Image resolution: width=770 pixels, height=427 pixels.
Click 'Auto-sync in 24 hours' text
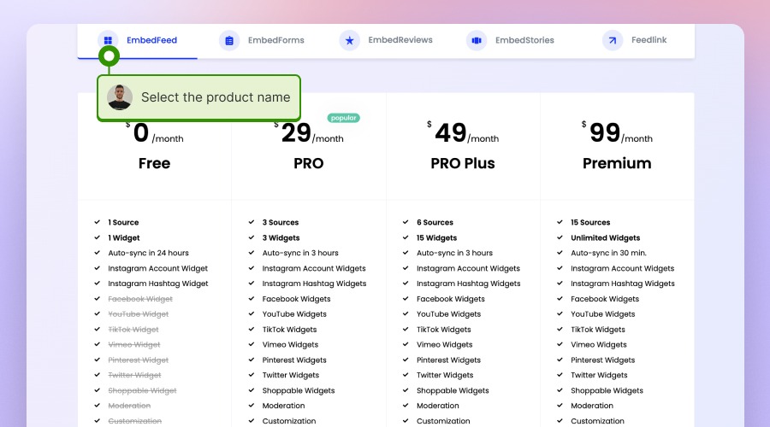pyautogui.click(x=148, y=253)
